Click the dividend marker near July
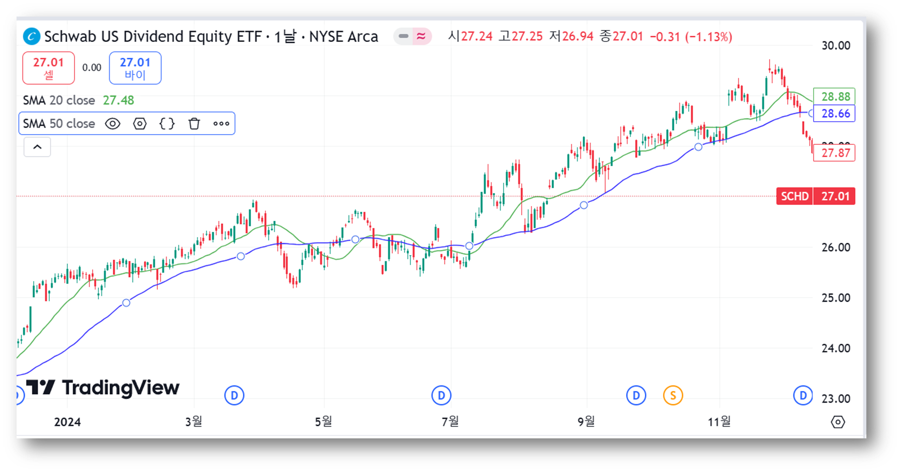Screen dimensions: 900x472 tap(441, 395)
